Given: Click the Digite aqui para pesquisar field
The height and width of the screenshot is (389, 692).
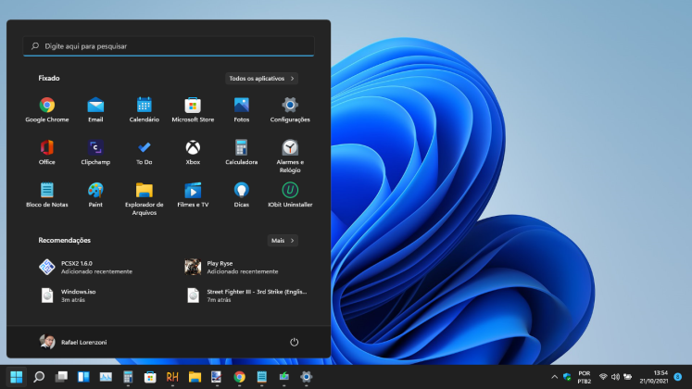Looking at the screenshot, I should click(x=169, y=46).
